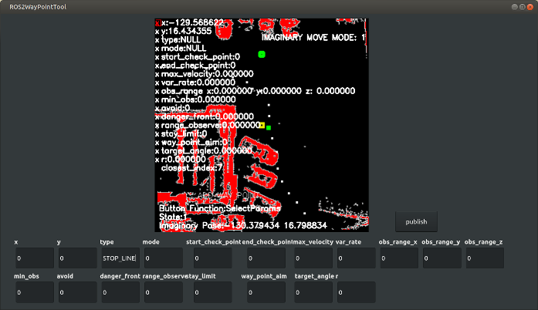Image resolution: width=538 pixels, height=310 pixels.
Task: Click the publish button
Action: [x=416, y=222]
